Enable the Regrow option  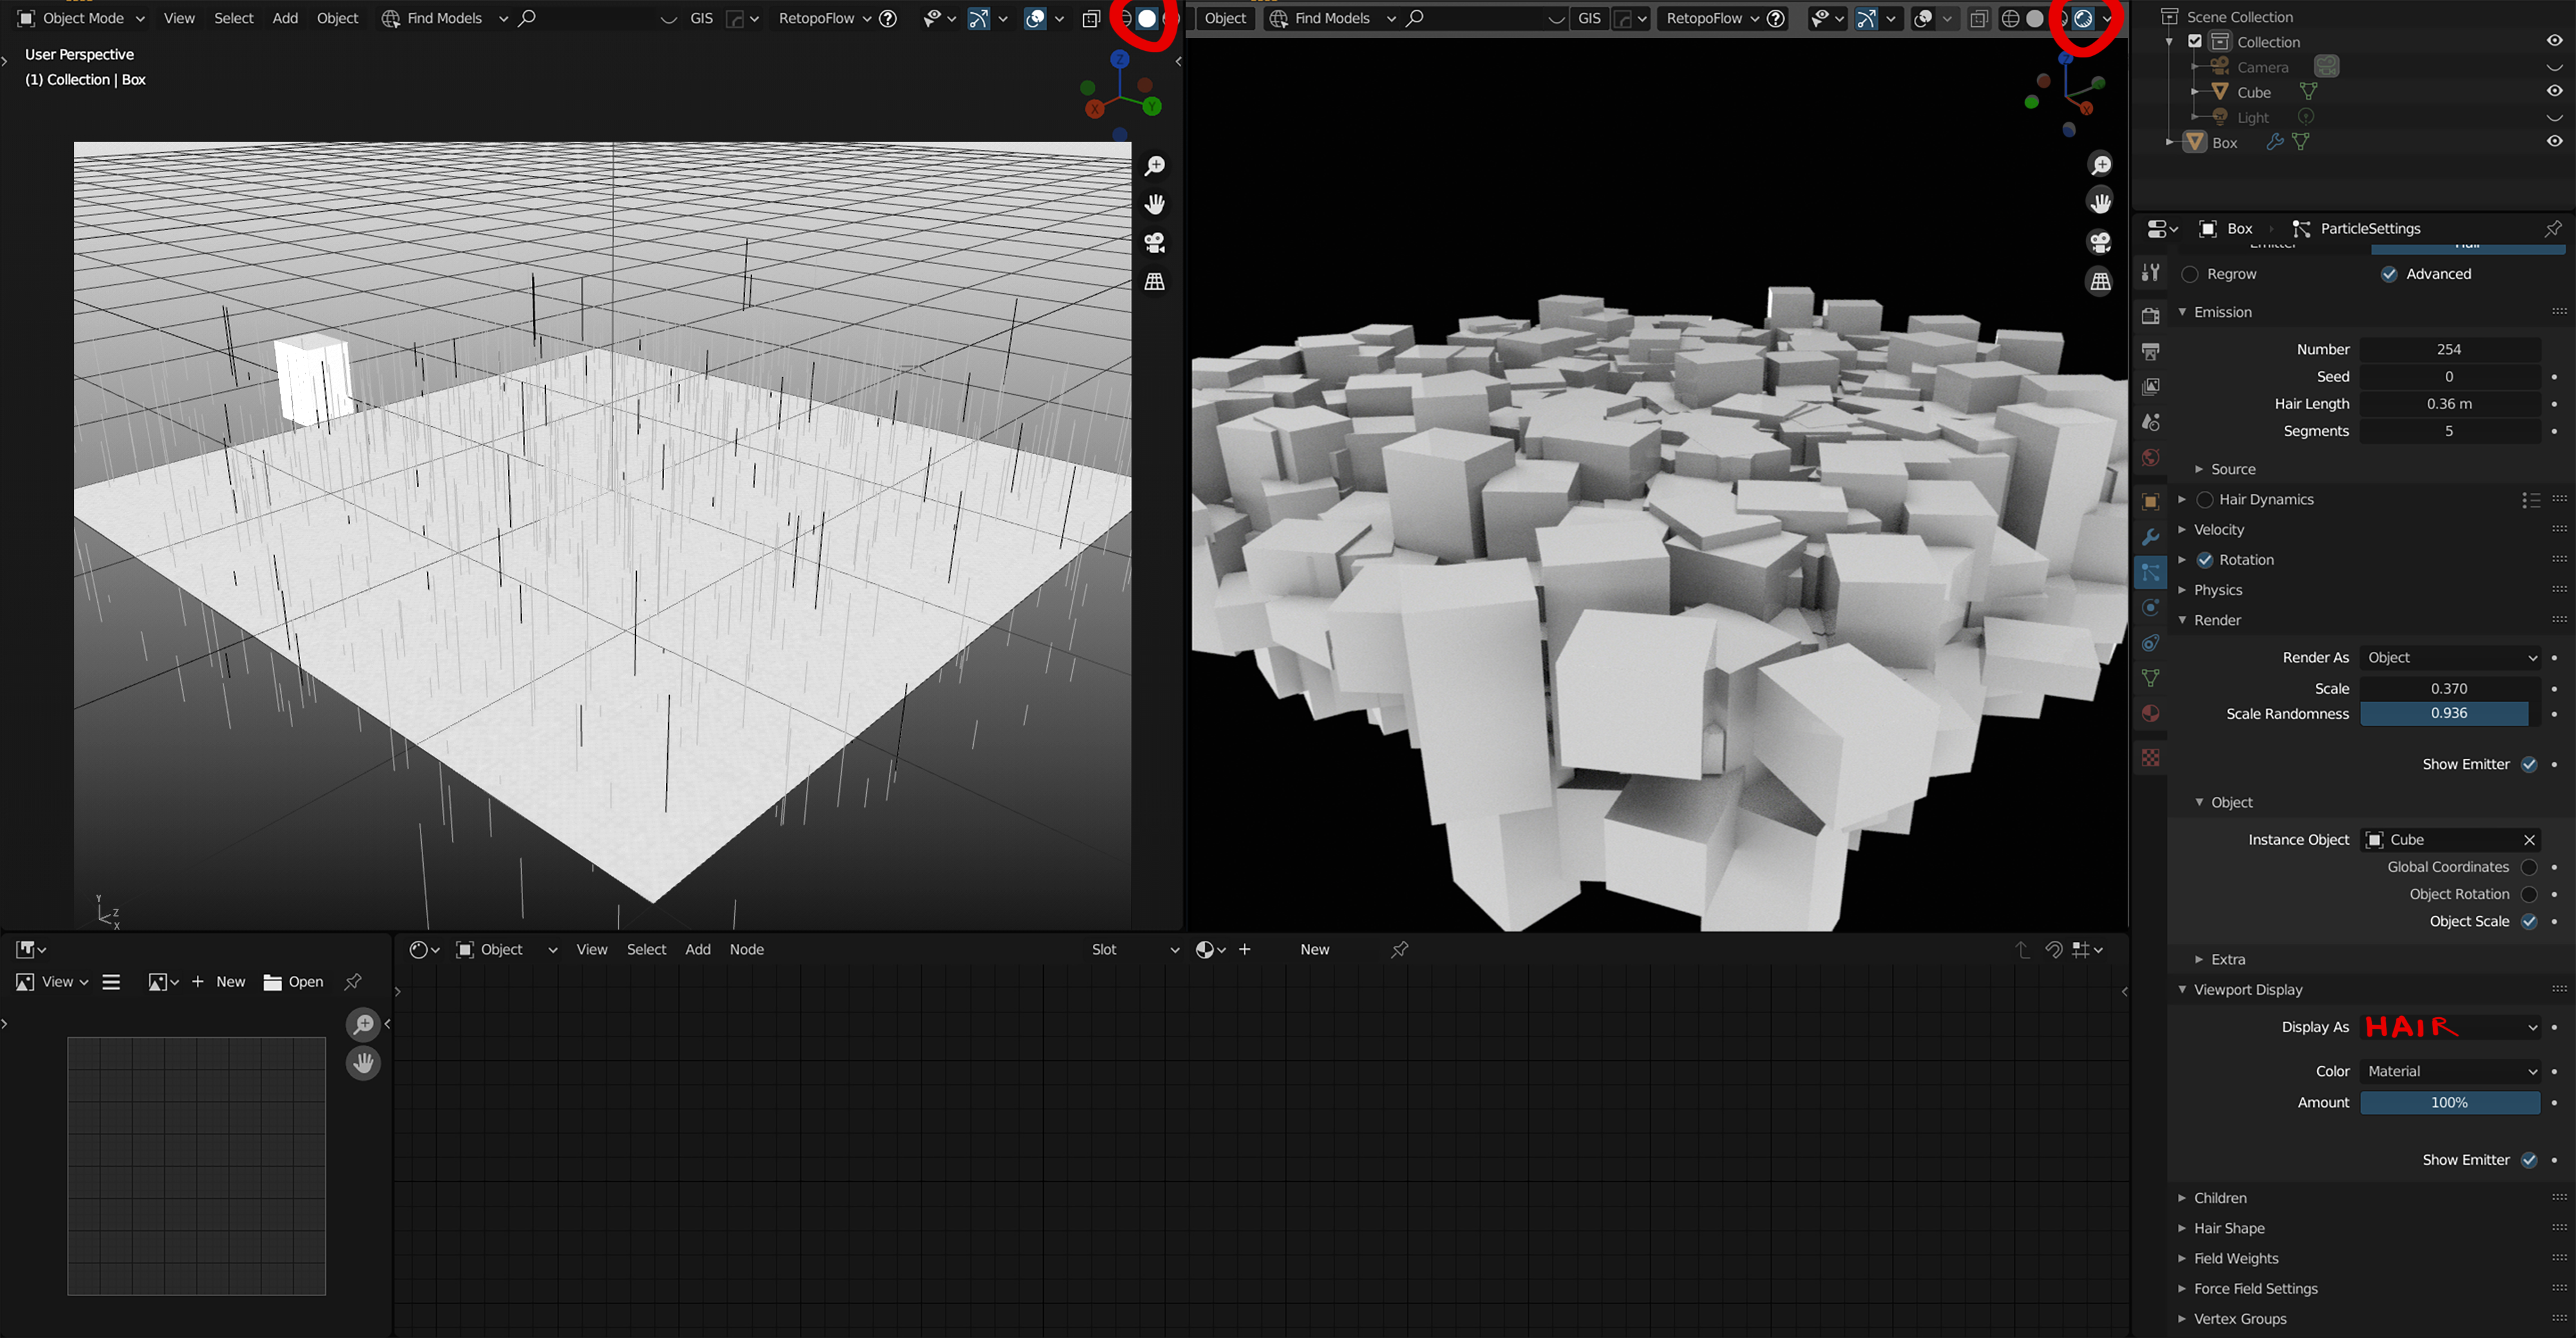[x=2190, y=274]
